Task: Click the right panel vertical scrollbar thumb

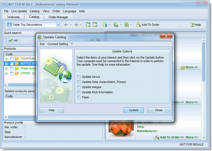Action: point(204,62)
